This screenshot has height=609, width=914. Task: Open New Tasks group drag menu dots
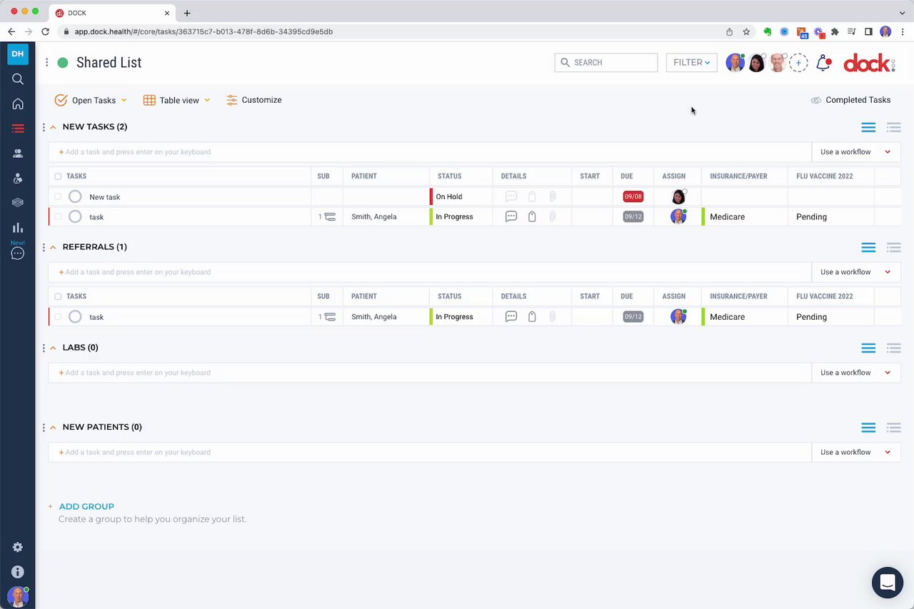44,127
